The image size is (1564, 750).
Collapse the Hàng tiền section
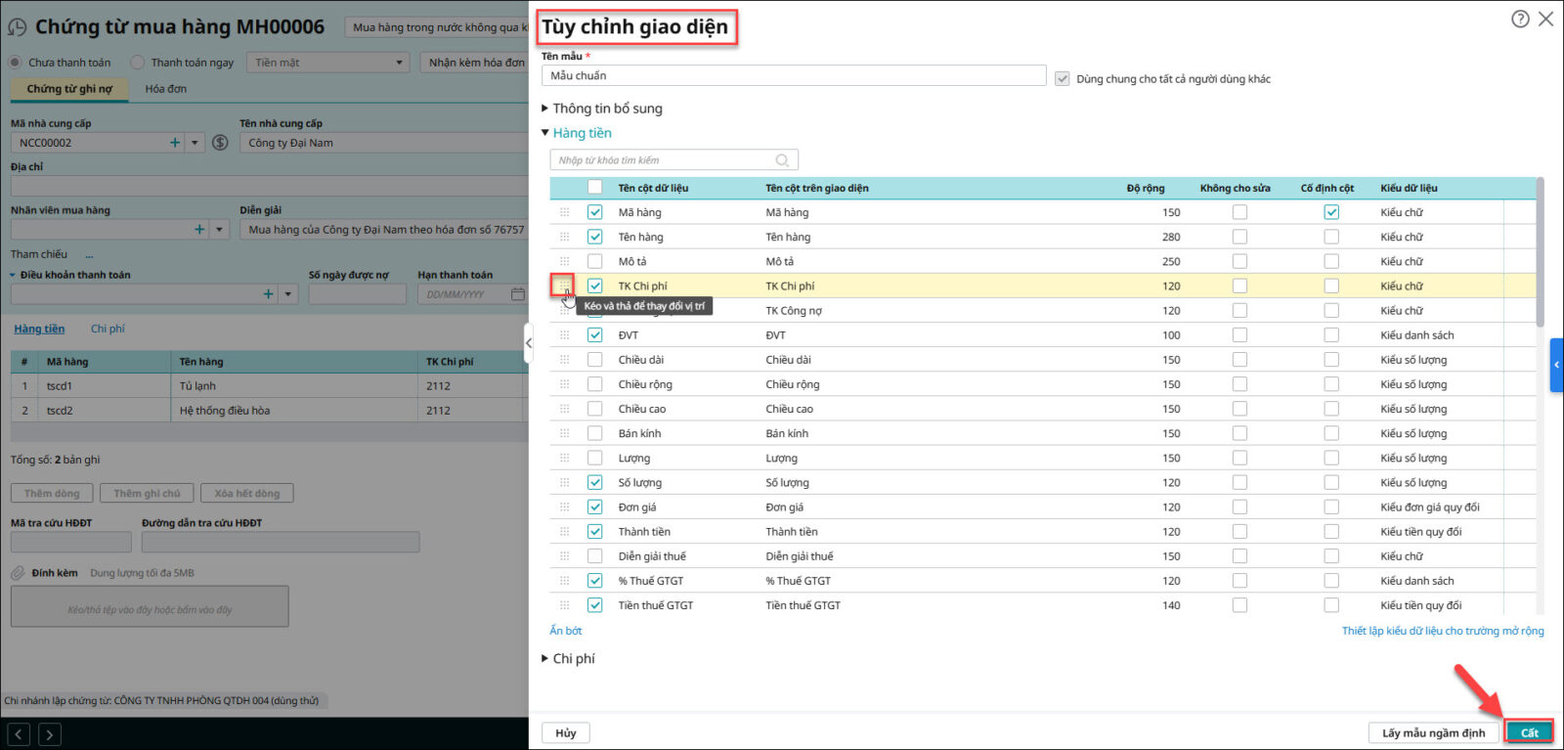tap(545, 133)
